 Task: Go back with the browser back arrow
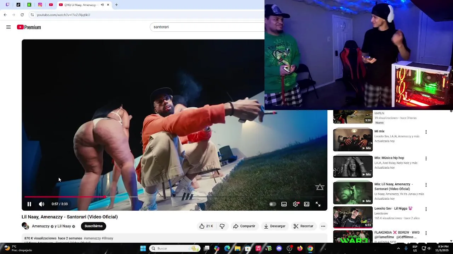pos(5,15)
